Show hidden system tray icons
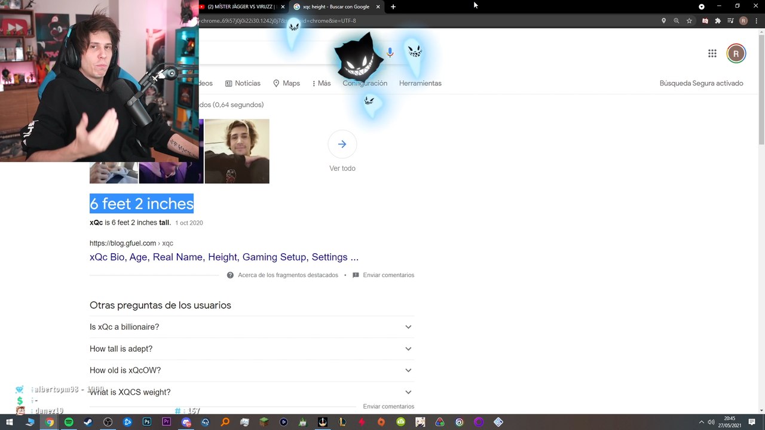This screenshot has height=430, width=765. click(701, 422)
